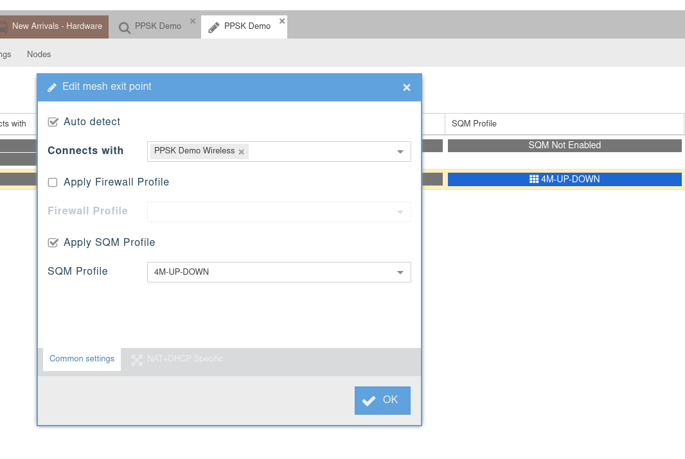Switch to the Common settings tab

[82, 359]
